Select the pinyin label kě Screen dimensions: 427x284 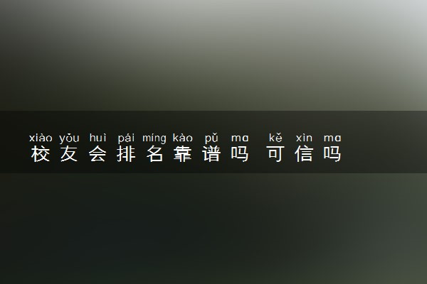click(x=275, y=138)
